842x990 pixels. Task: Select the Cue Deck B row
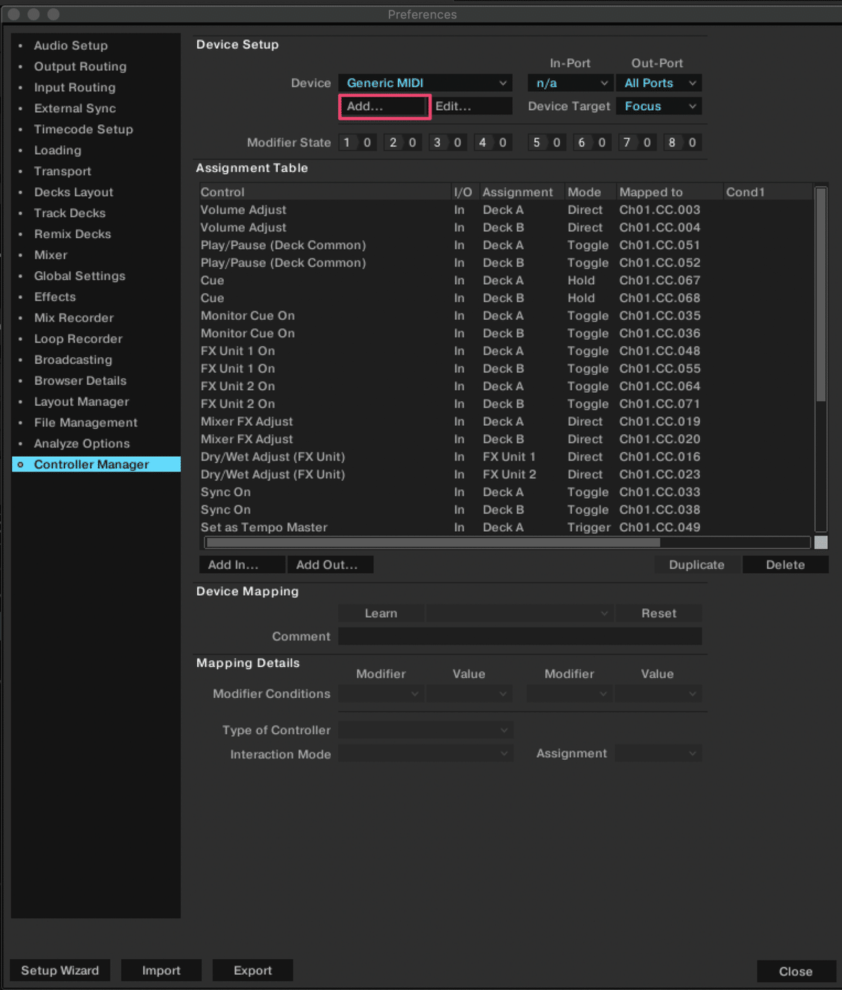505,298
